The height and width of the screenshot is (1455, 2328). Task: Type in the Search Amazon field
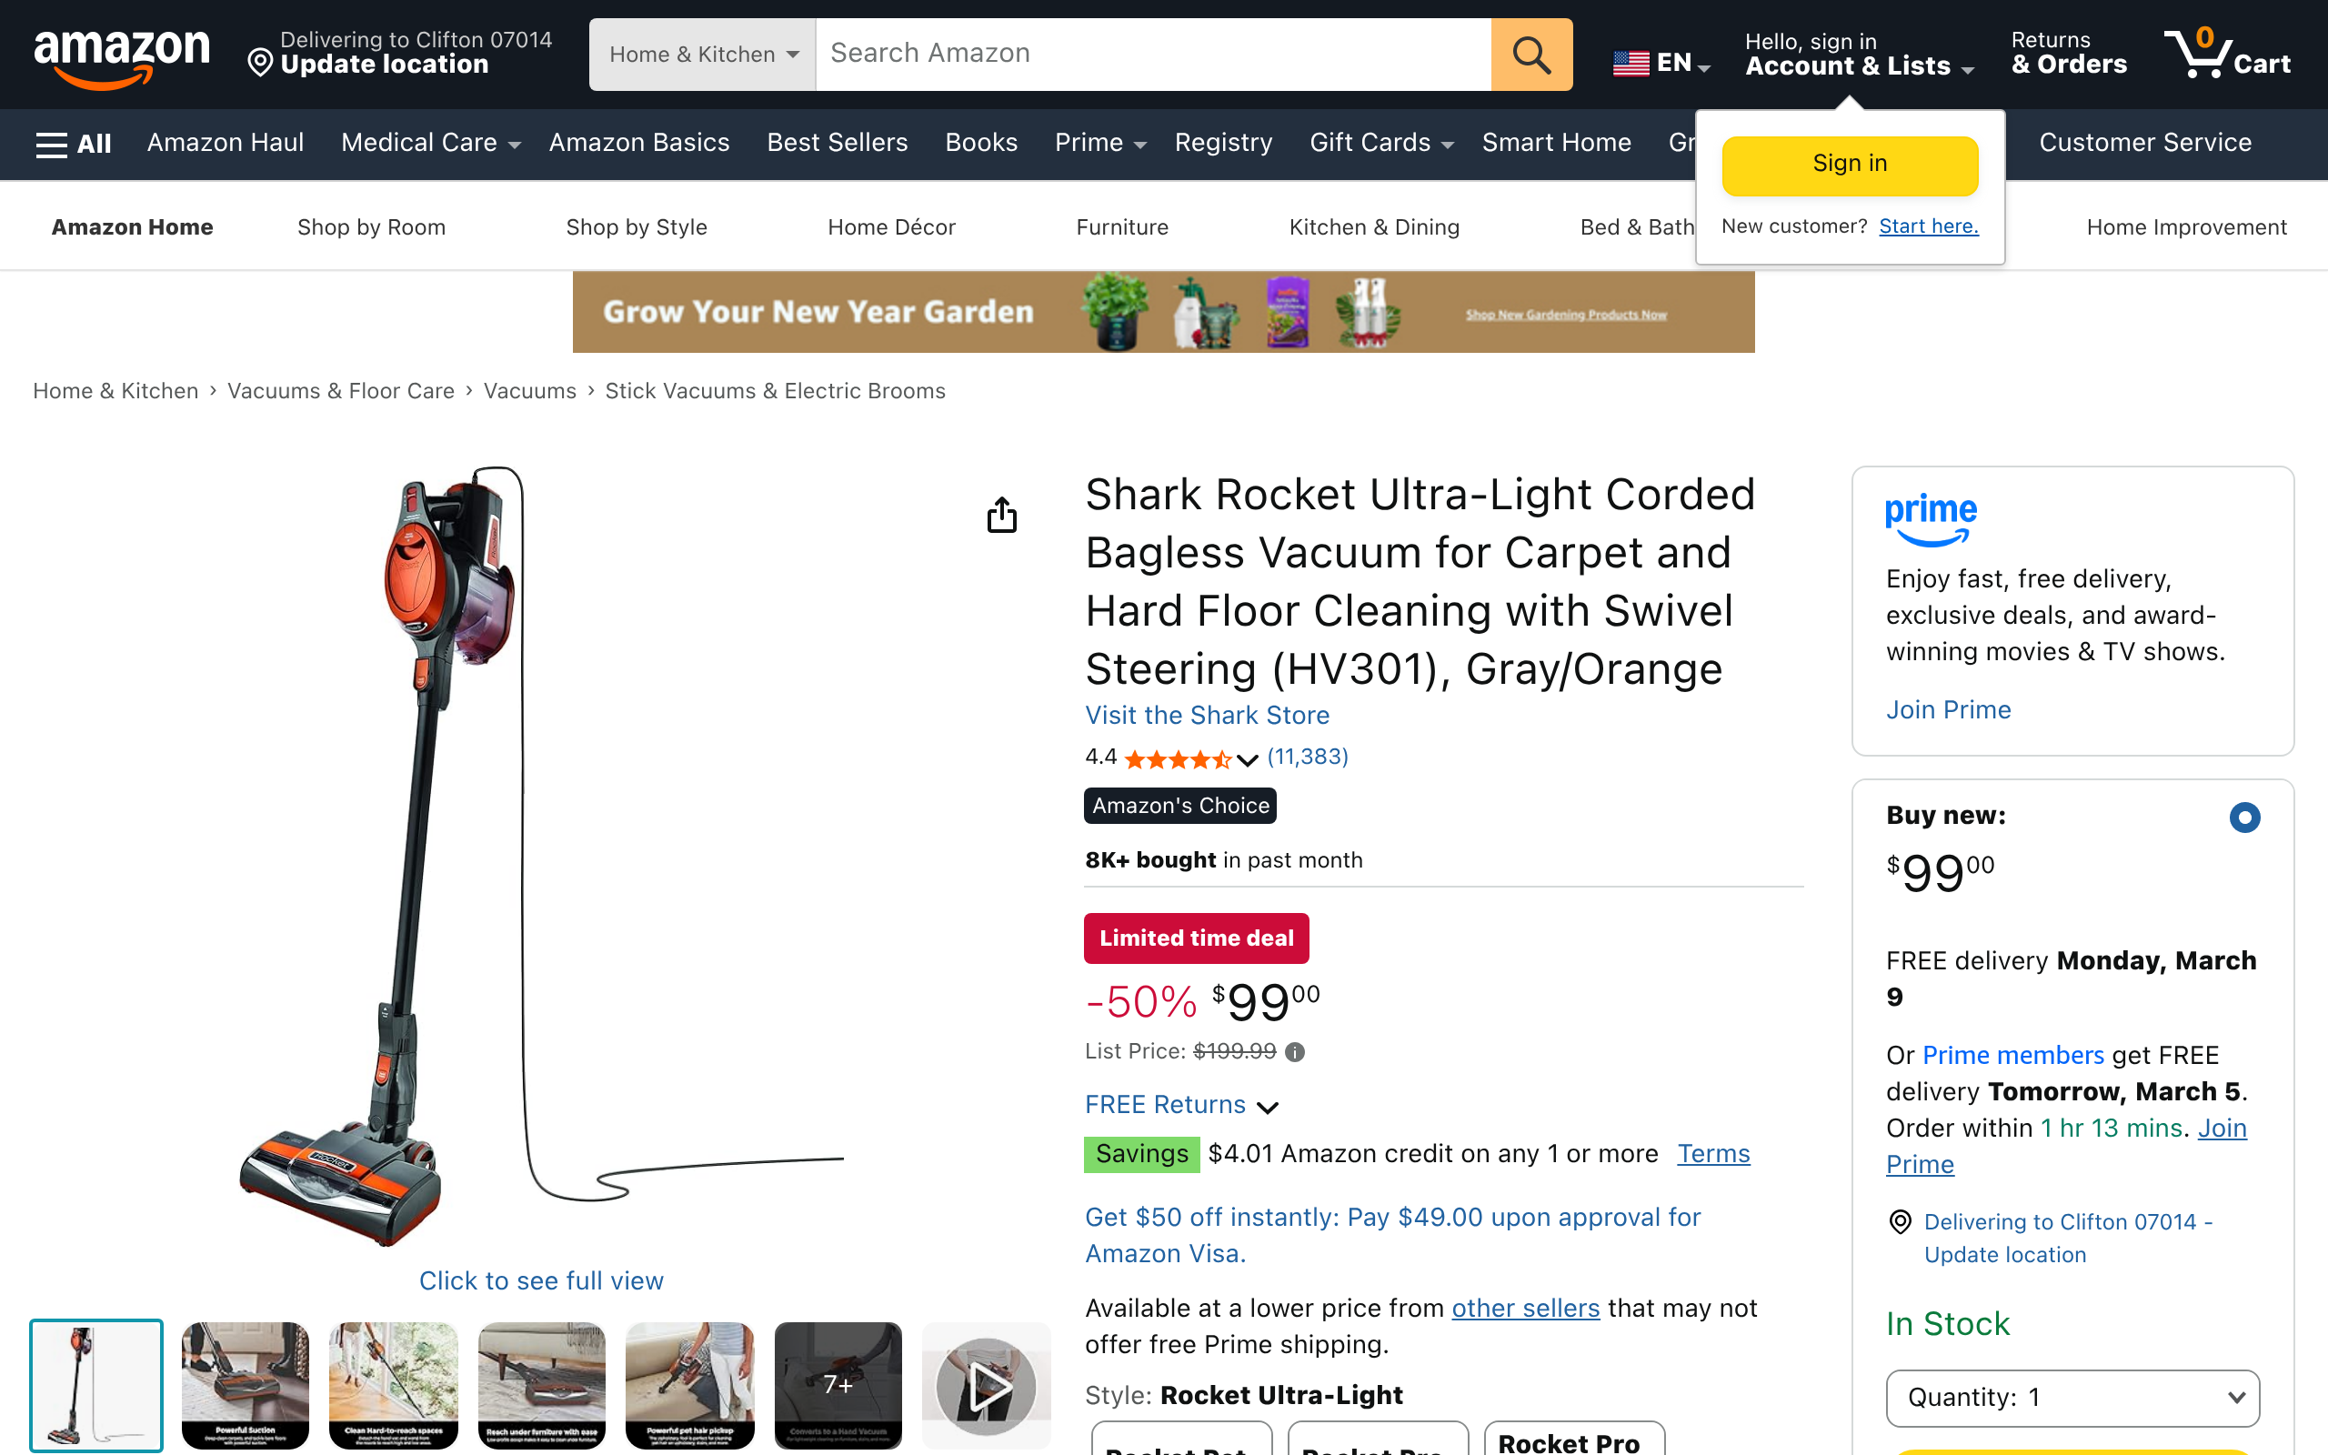pos(1152,55)
